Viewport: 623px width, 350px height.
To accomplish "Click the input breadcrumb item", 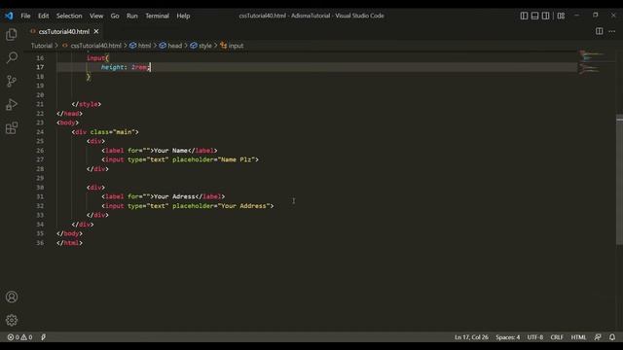I will (236, 46).
